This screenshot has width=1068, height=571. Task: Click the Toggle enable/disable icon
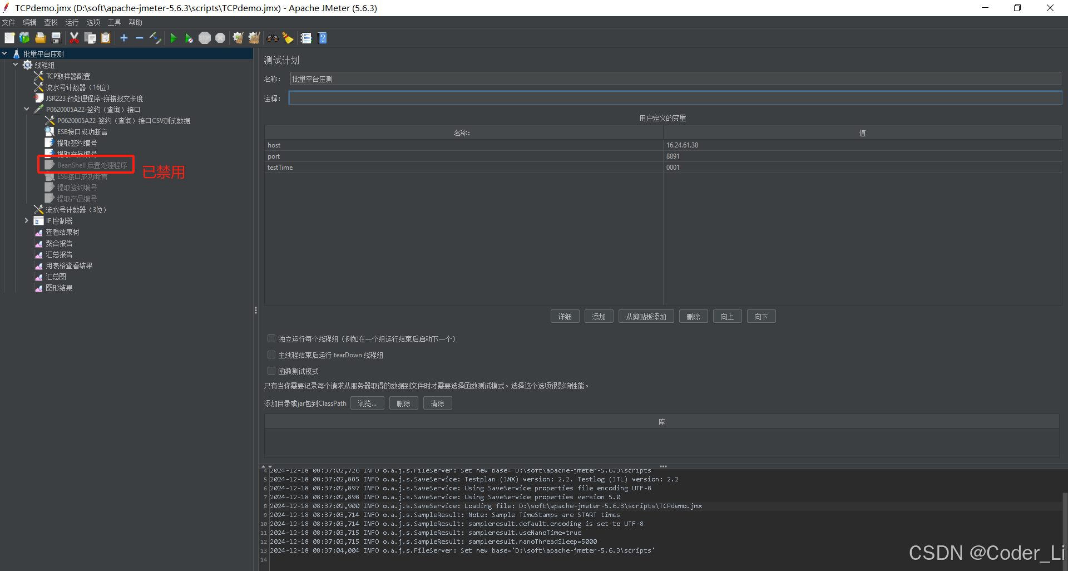point(155,38)
